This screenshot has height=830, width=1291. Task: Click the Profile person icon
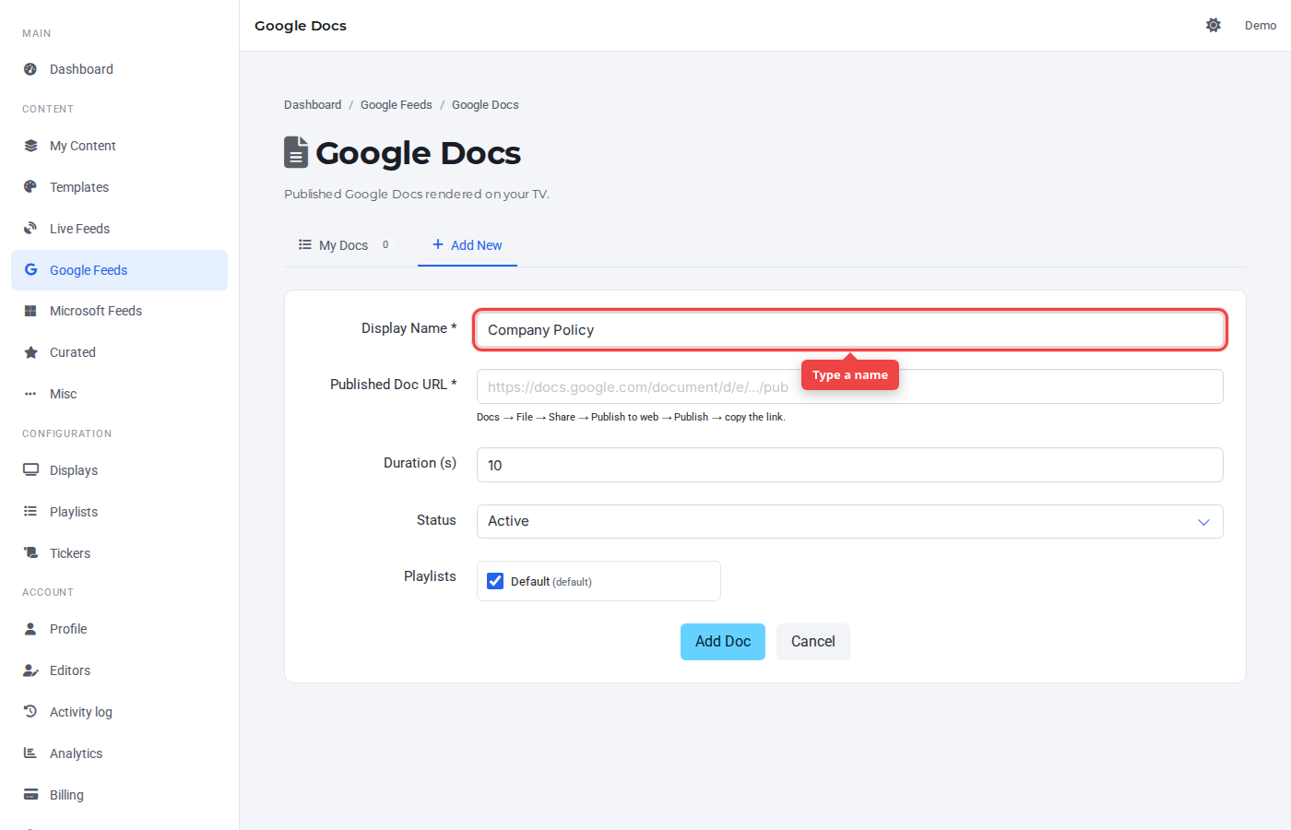30,629
